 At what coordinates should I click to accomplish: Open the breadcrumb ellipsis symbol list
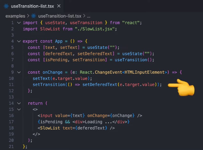pos(89,16)
